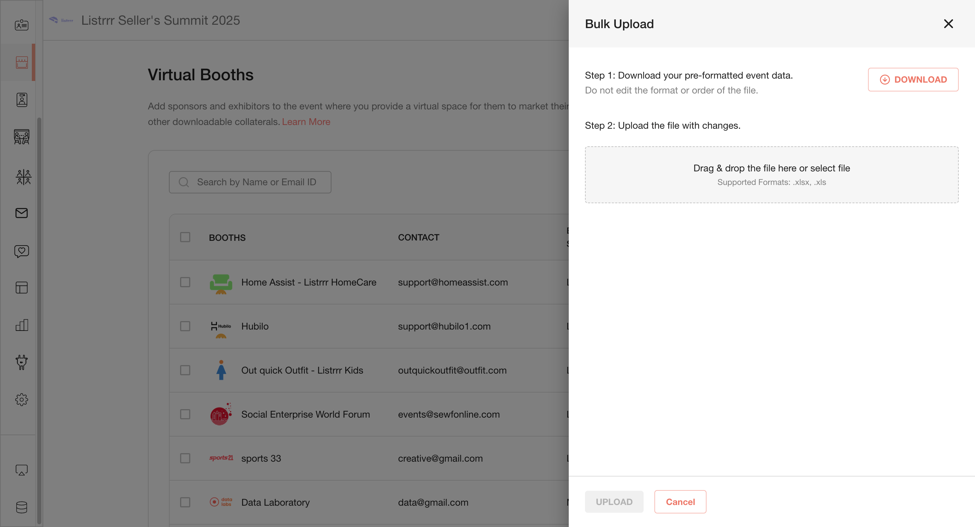
Task: Open the envelope email icon in the sidebar
Action: click(x=22, y=213)
